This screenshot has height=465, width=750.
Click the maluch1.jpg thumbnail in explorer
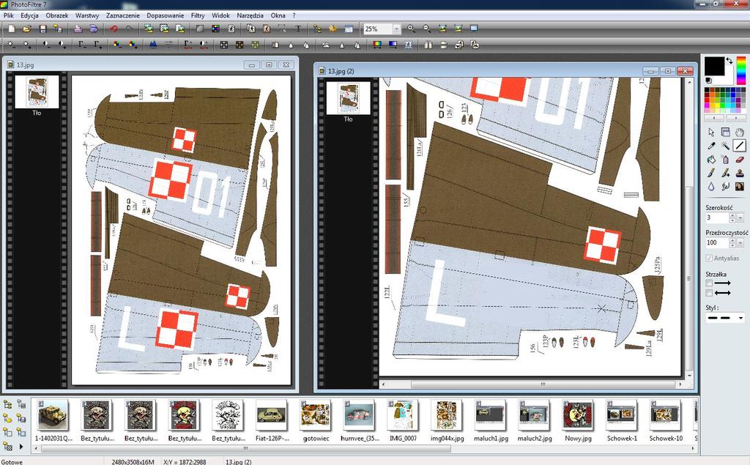tap(490, 416)
